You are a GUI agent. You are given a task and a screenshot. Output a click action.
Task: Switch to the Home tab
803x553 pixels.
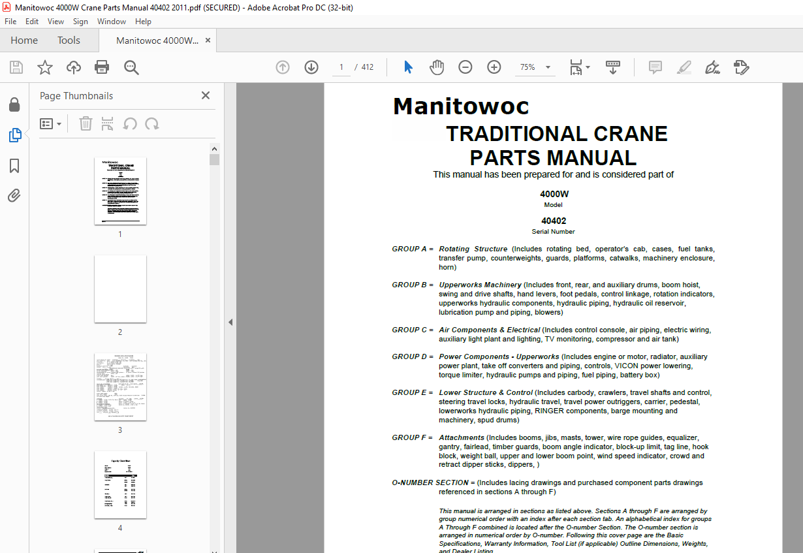24,40
